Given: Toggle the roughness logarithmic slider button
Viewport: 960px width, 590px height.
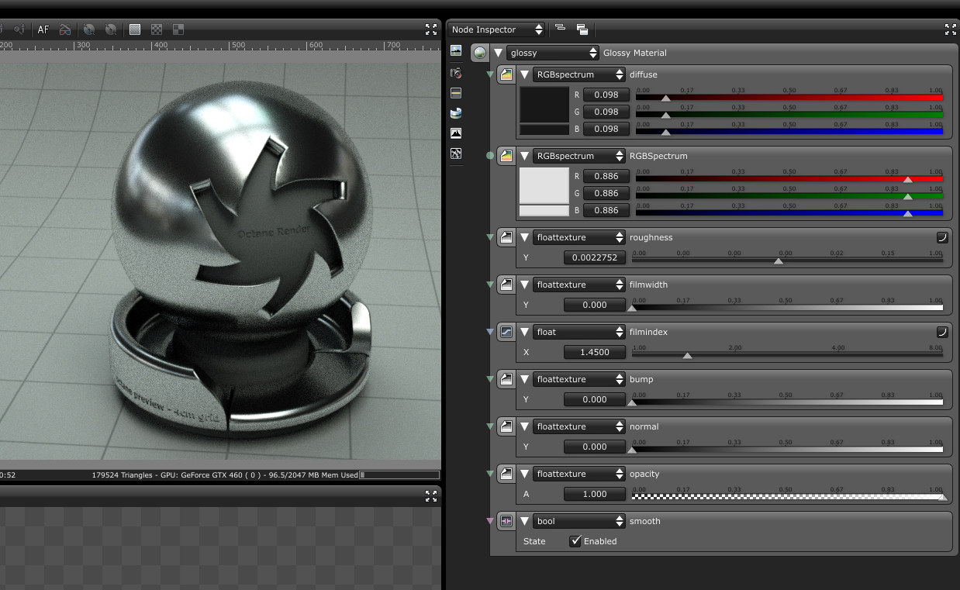Looking at the screenshot, I should 941,237.
